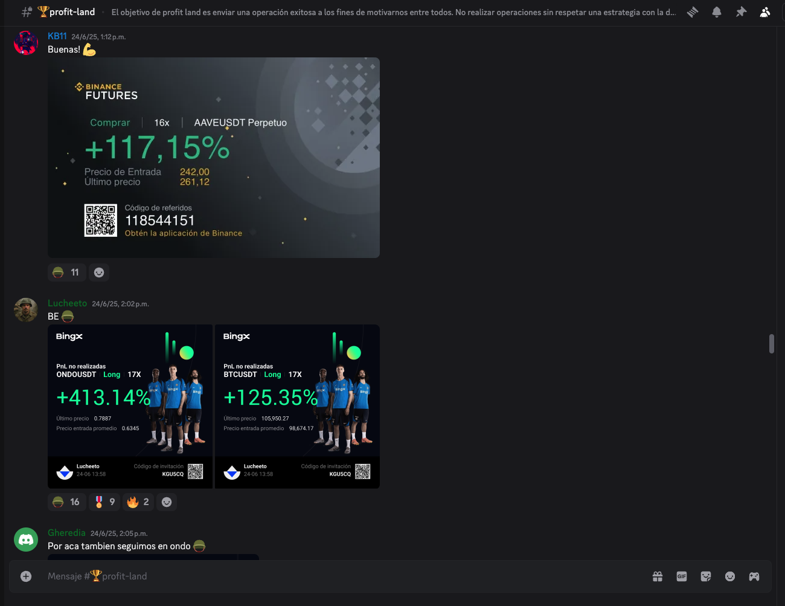Screen dimensions: 785x606
Task: Click the channel hash icon beside profit-land
Action: (27, 12)
